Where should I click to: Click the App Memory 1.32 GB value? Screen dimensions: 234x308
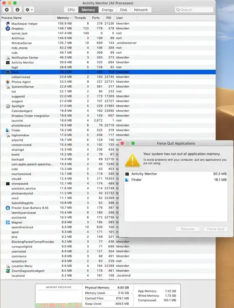point(170,291)
